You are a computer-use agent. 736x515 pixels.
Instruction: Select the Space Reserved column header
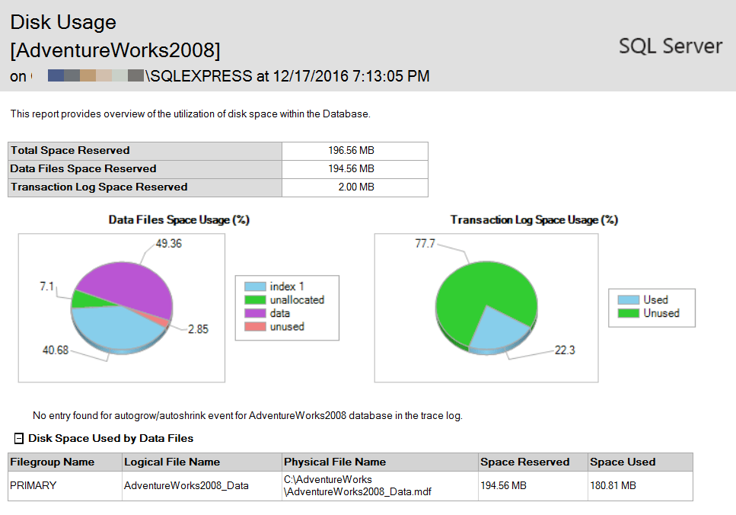tap(533, 462)
